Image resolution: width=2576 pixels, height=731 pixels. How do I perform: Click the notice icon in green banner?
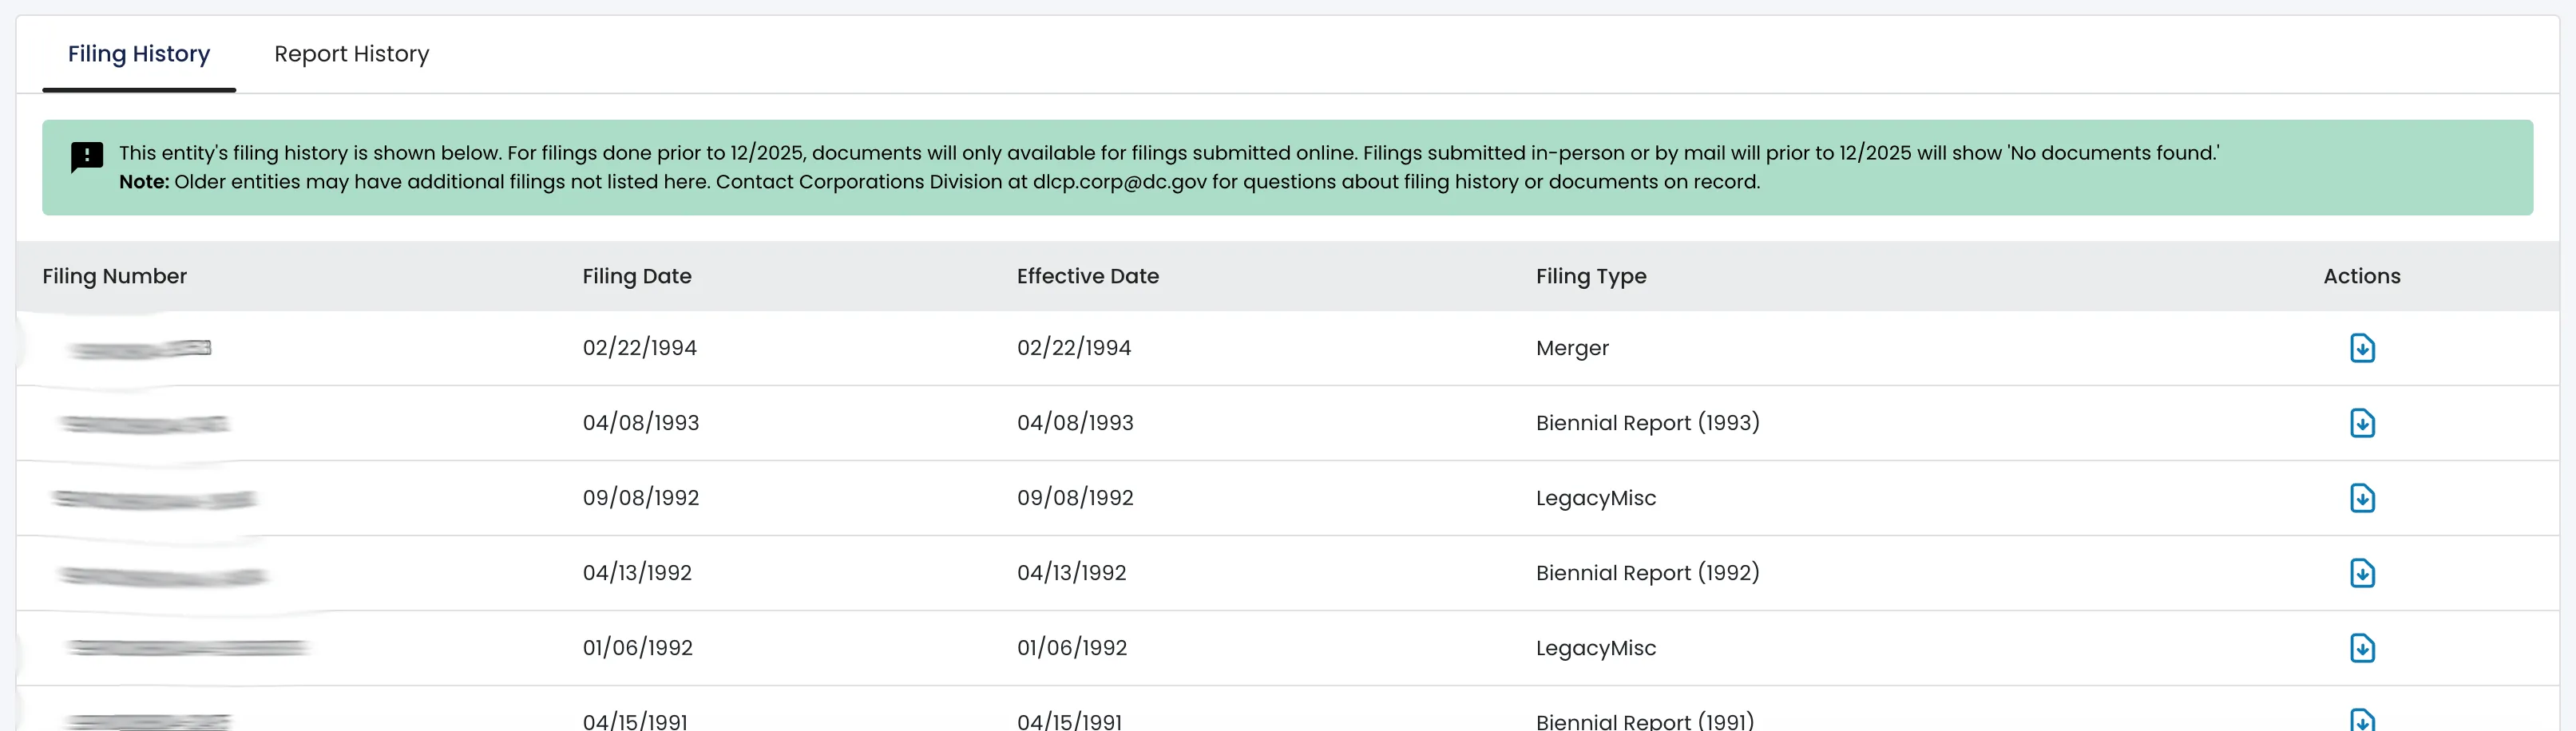coord(87,157)
